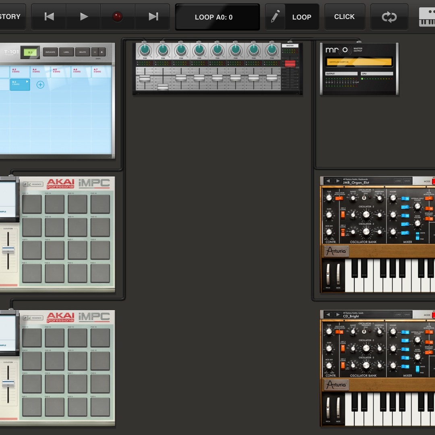
Task: Increase bars with the T-101 plus button
Action: coord(102,52)
